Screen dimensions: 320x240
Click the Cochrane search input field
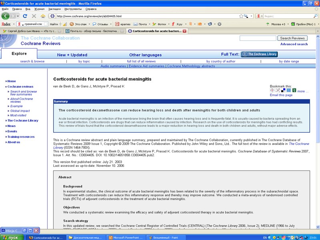point(258,38)
